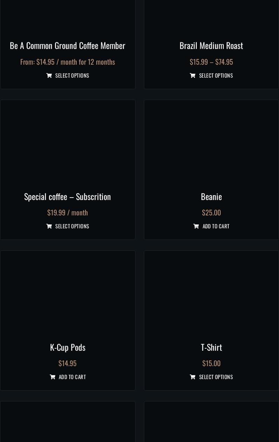This screenshot has width=279, height=442.
Task: Click cart icon under K-Cup Pods
Action: (x=53, y=377)
